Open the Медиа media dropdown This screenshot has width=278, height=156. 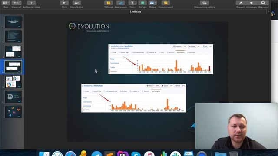click(x=152, y=3)
